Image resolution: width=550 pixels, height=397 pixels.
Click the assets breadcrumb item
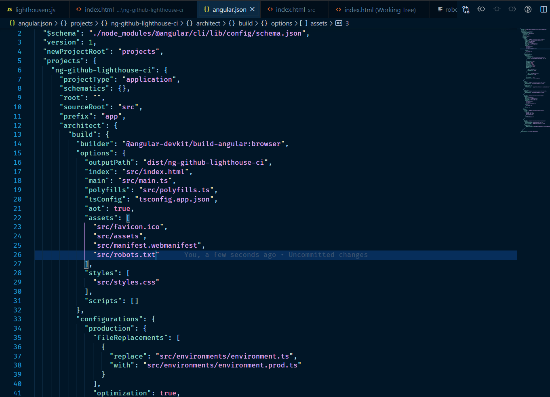click(318, 23)
